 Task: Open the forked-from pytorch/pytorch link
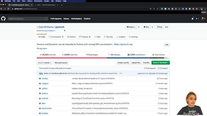pyautogui.click(x=50, y=31)
